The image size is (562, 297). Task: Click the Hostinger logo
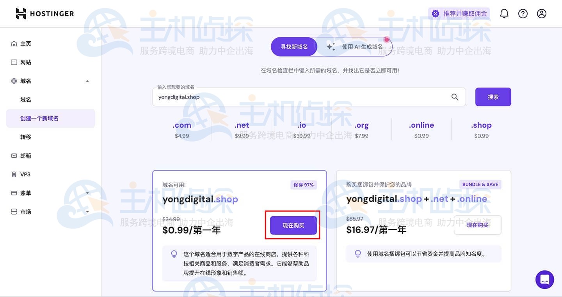click(44, 14)
